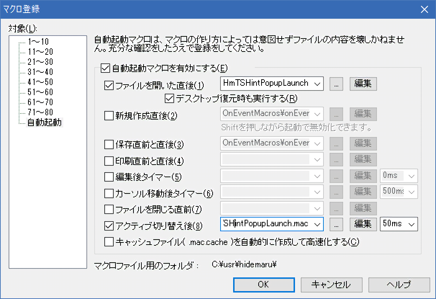Select 自動起動 in the target list

tap(45, 122)
